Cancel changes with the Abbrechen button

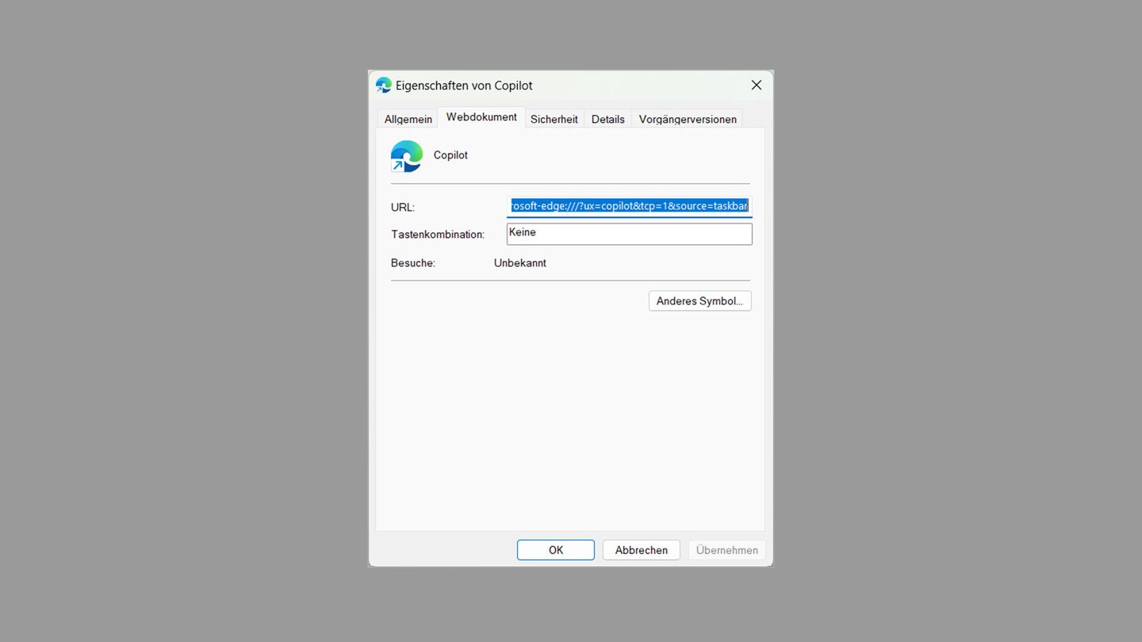641,550
